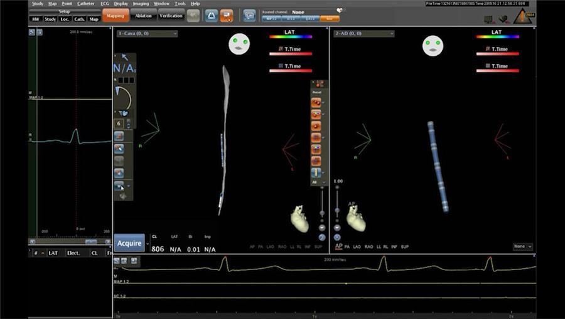Select the orange routed channel segment

[x=330, y=18]
